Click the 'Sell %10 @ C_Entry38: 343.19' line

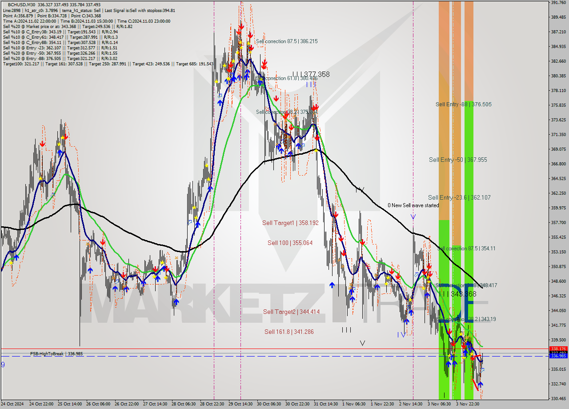point(60,32)
